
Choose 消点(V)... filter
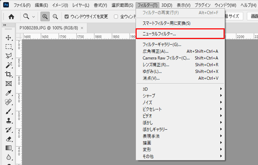click(180, 78)
